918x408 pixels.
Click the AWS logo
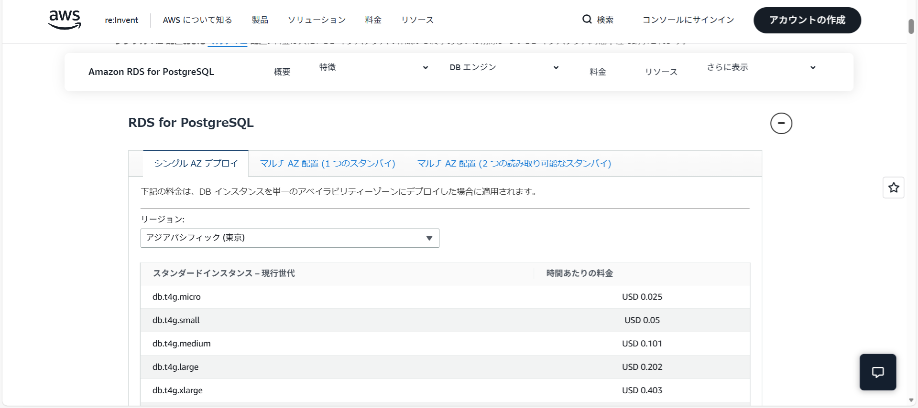(65, 20)
